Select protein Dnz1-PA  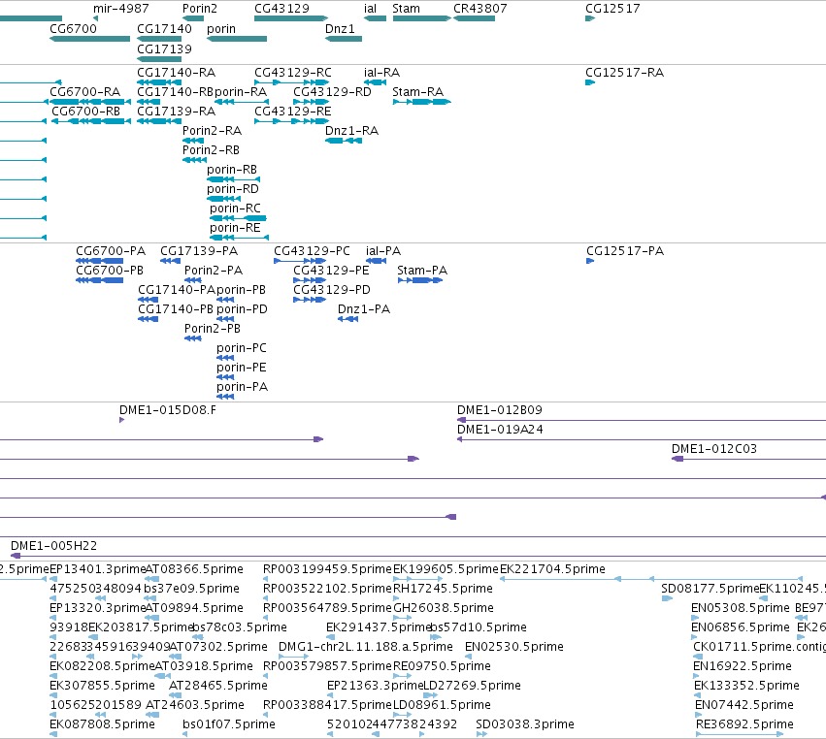347,319
